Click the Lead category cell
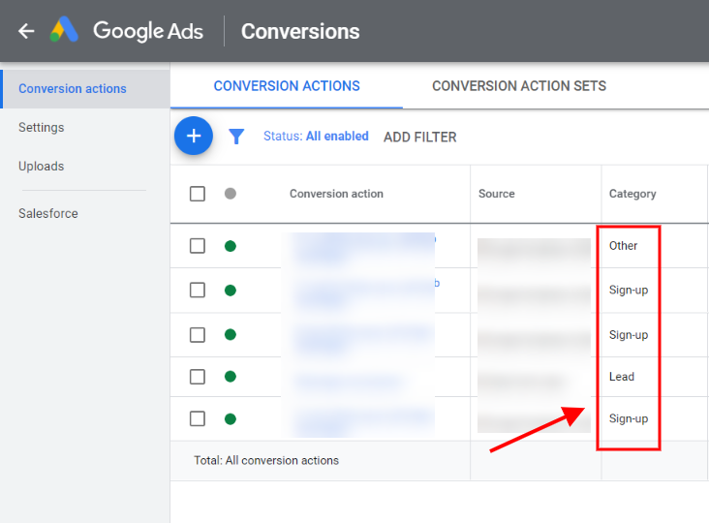The height and width of the screenshot is (523, 709). (x=621, y=376)
